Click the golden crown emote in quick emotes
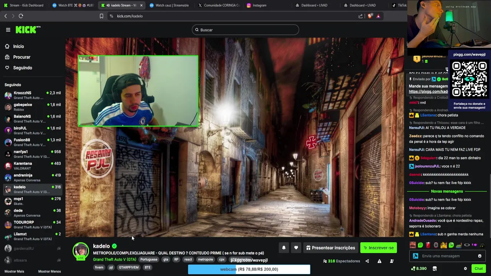Viewport: 491px width, 276px height. pyautogui.click(x=443, y=245)
